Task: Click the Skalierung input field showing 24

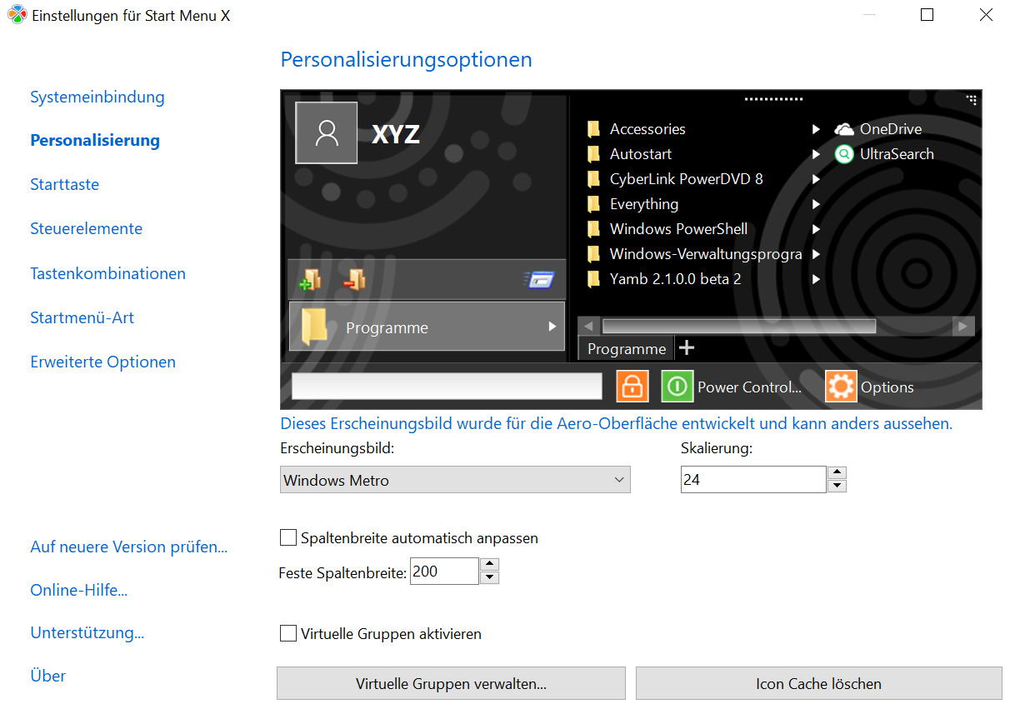Action: click(x=753, y=480)
